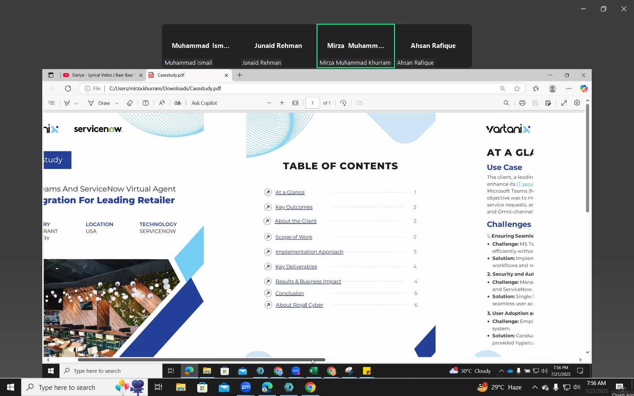Open the At a Glance link
The width and height of the screenshot is (634, 396).
pos(290,192)
